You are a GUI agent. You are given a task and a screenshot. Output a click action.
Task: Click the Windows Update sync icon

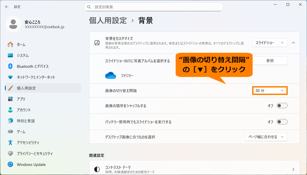pyautogui.click(x=11, y=164)
